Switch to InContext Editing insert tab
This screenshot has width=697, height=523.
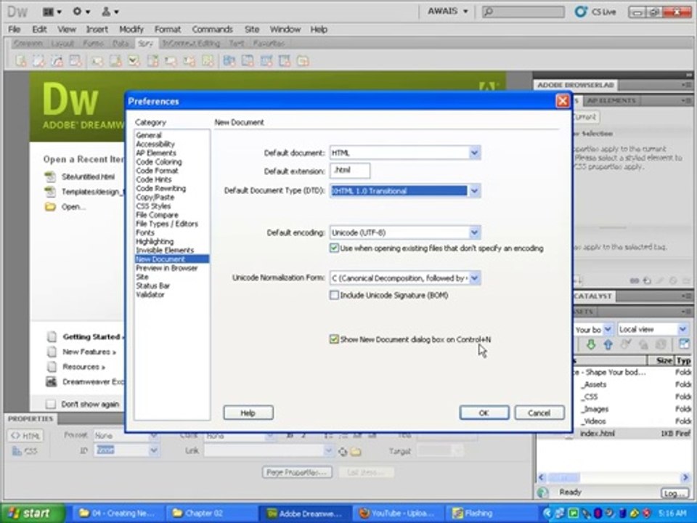(191, 43)
